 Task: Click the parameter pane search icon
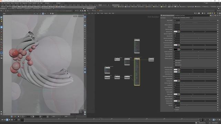[x=215, y=15]
